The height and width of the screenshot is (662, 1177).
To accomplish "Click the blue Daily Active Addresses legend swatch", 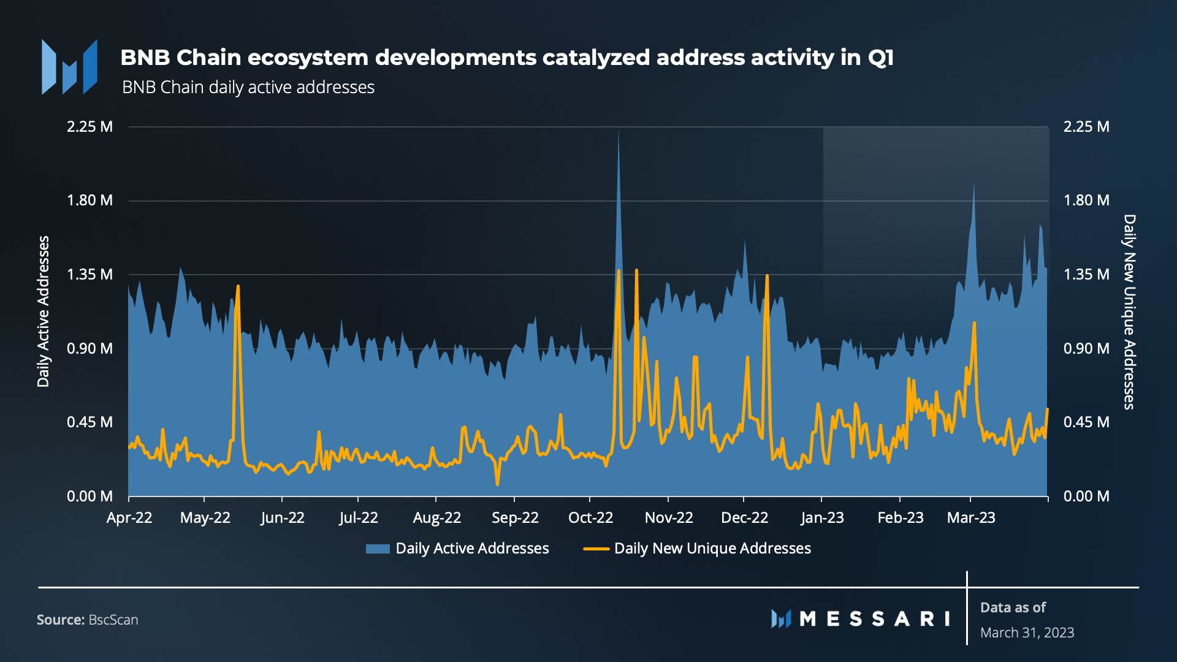I will click(378, 549).
